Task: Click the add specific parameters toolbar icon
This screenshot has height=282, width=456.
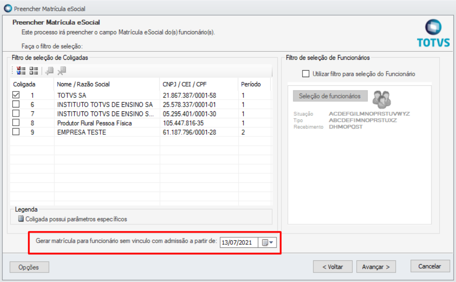Action: click(x=49, y=71)
